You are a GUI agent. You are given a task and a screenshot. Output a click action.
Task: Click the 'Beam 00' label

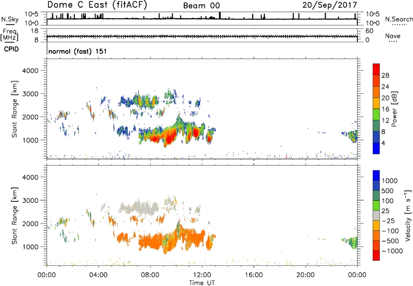coord(201,6)
